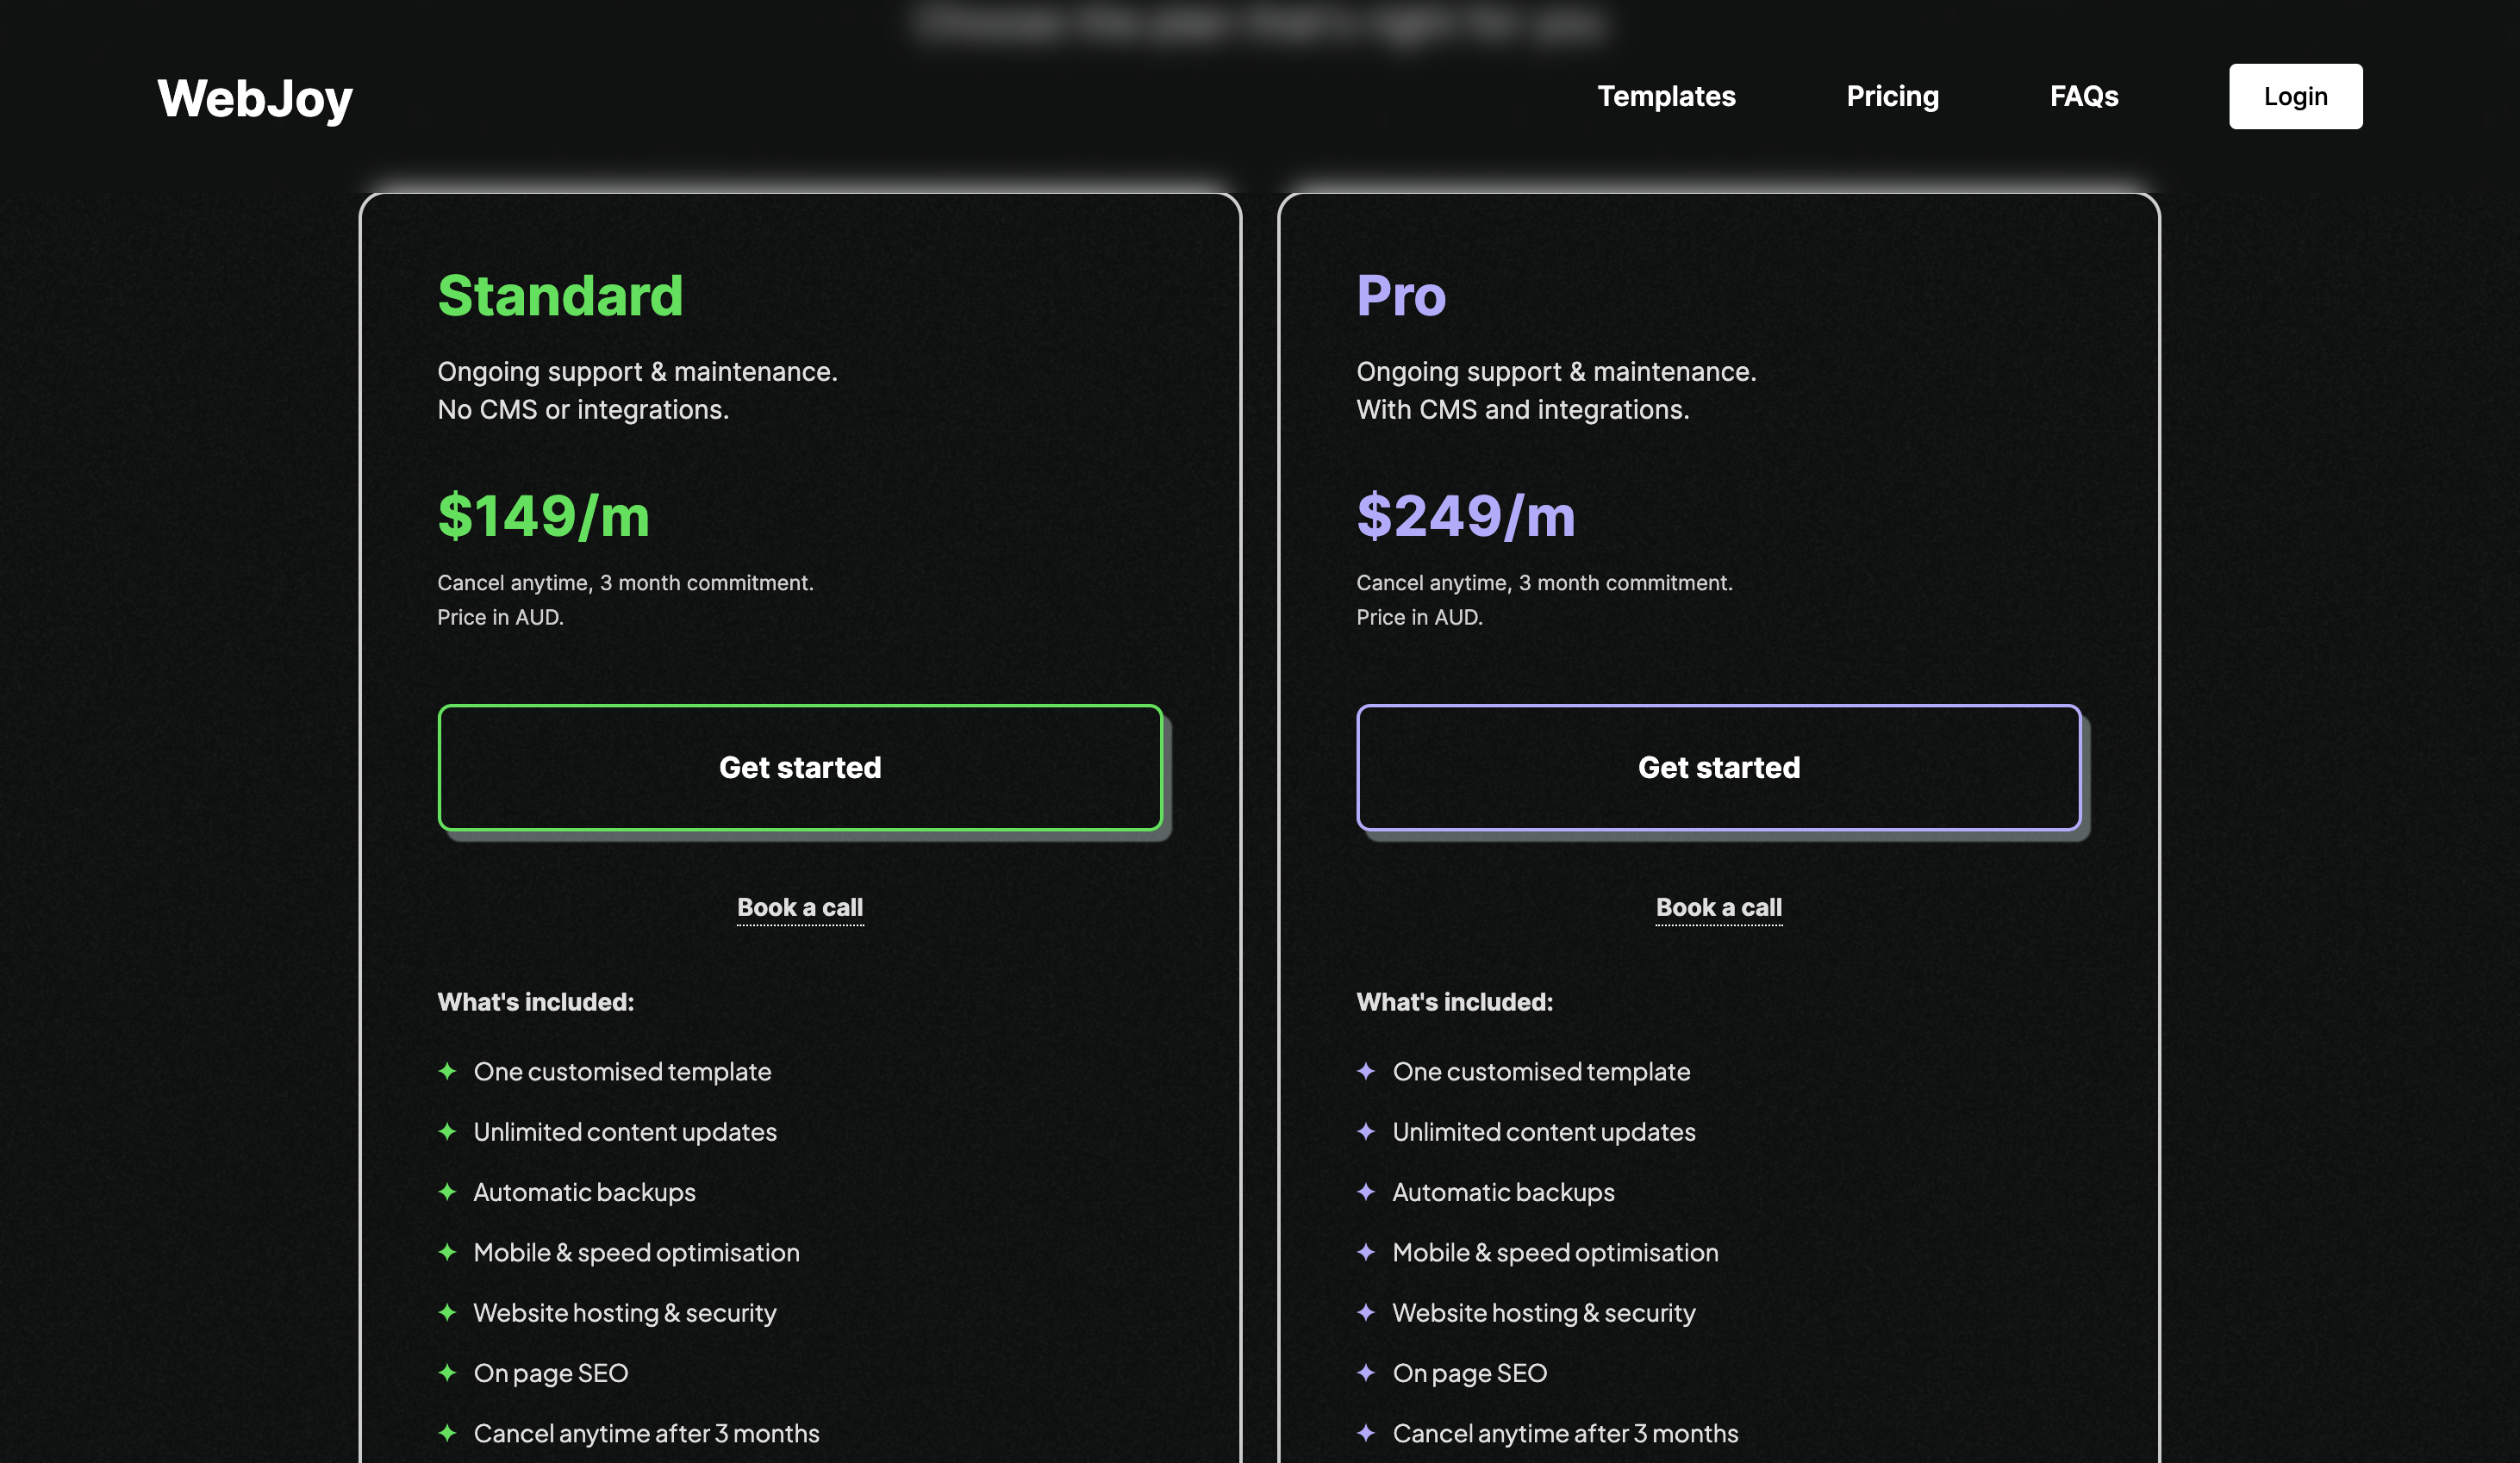Follow Book a call link in Standard card
The image size is (2520, 1463).
(x=800, y=907)
